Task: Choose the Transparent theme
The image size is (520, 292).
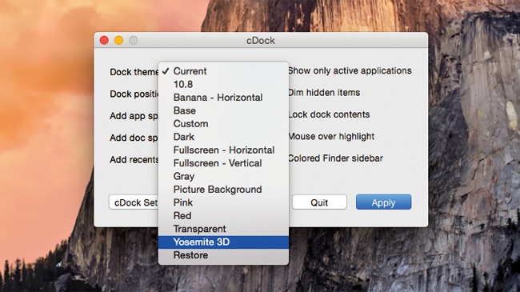Action: click(x=223, y=229)
